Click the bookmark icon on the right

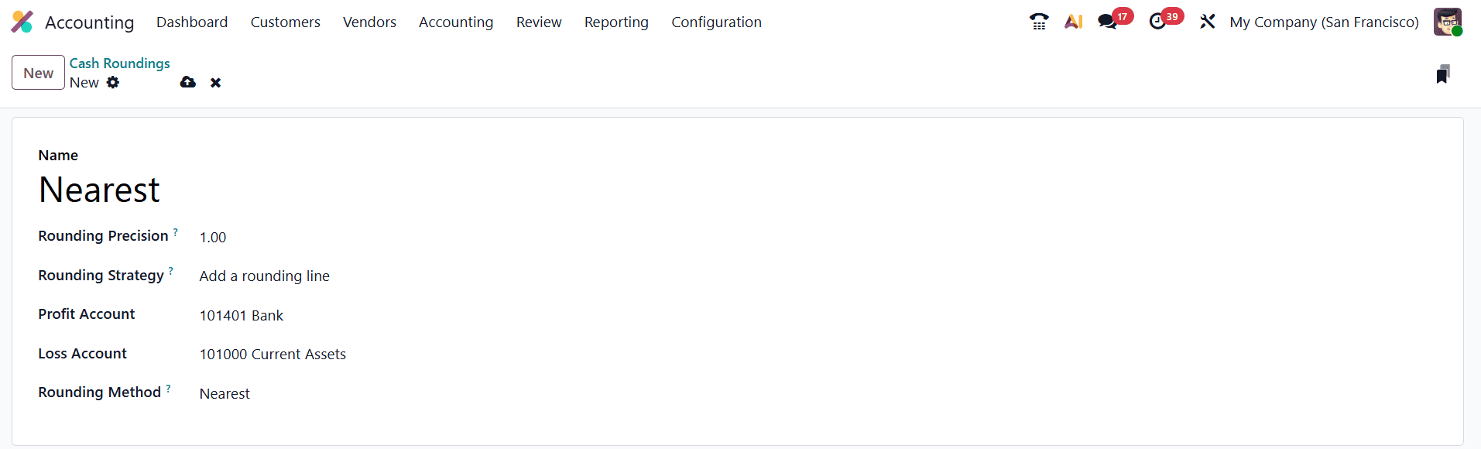(1442, 73)
